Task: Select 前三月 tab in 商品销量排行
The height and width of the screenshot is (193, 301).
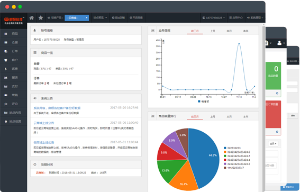Action: pyautogui.click(x=195, y=117)
